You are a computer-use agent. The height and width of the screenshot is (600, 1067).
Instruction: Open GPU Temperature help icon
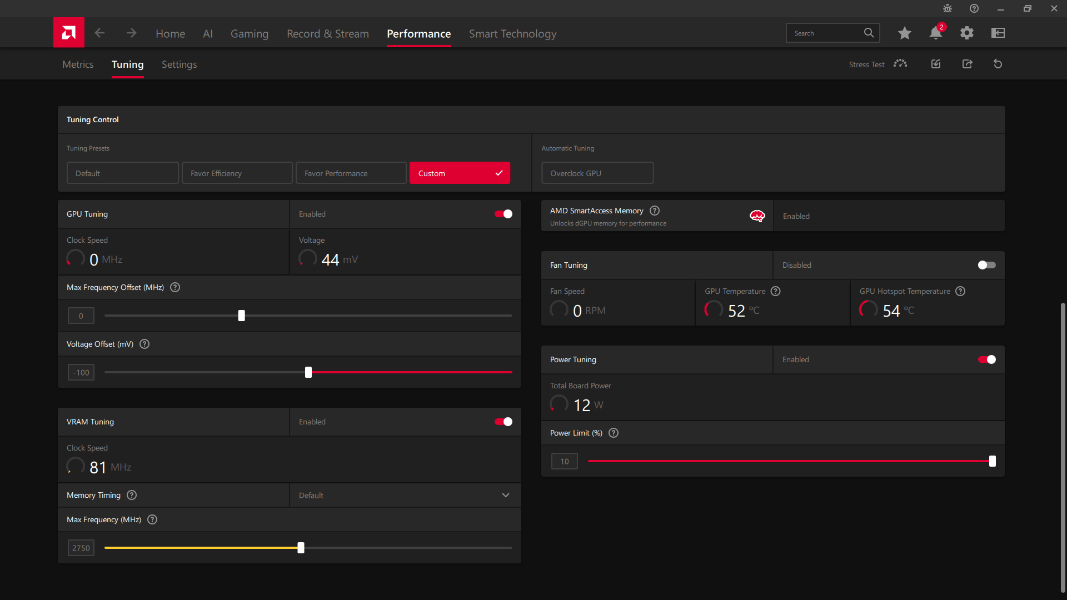(x=776, y=291)
